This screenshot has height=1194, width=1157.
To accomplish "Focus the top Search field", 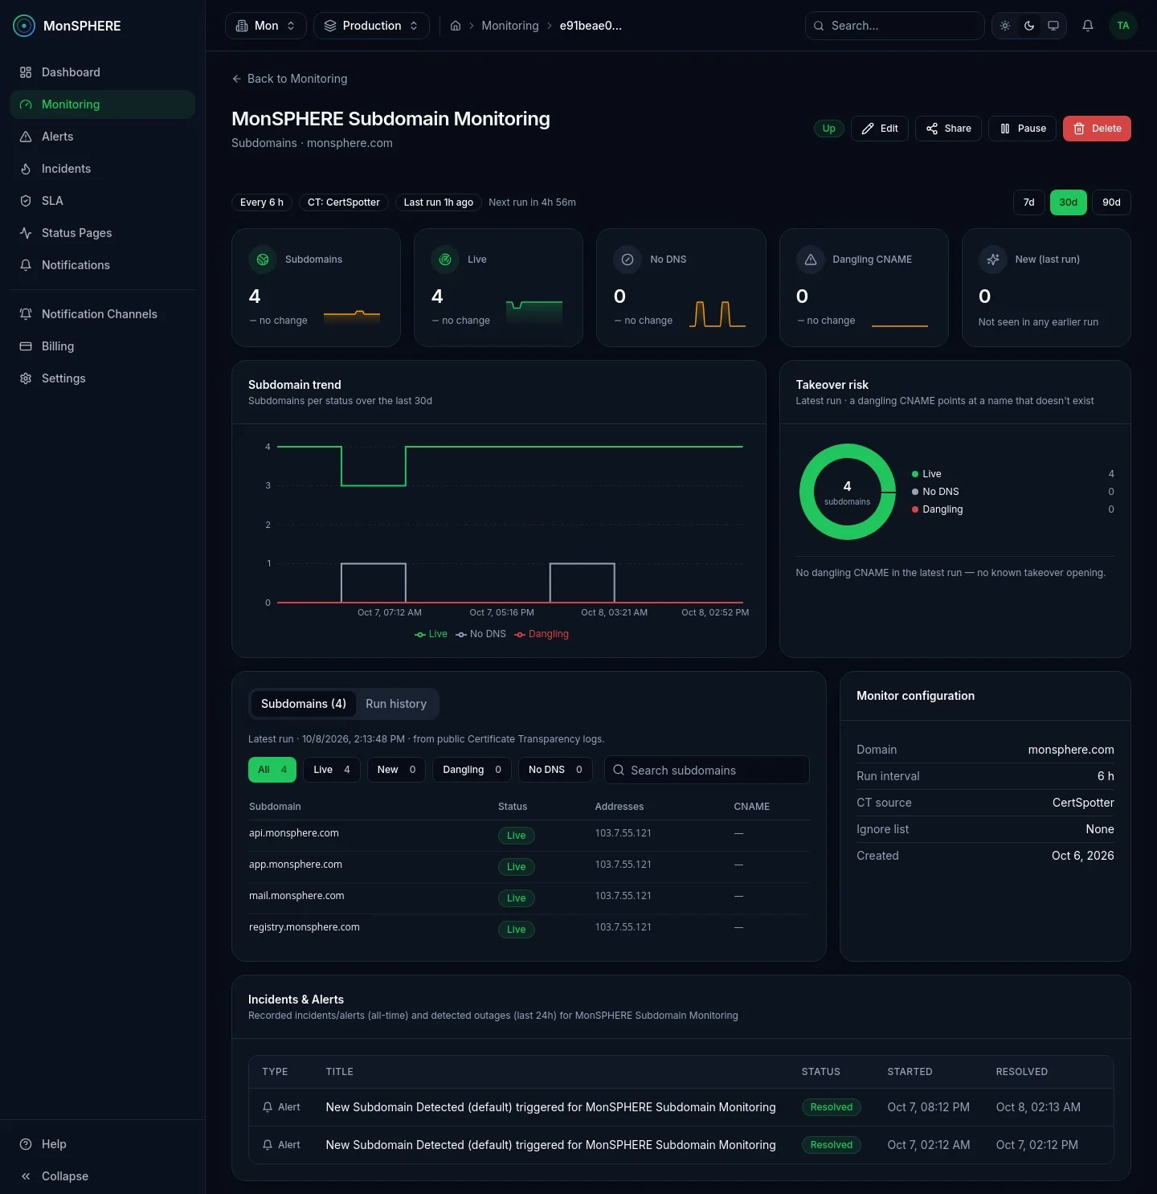I will pos(895,26).
